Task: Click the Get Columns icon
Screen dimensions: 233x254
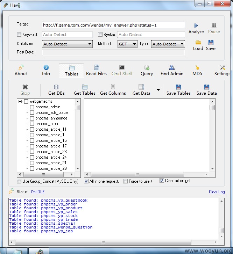Action: click(113, 87)
